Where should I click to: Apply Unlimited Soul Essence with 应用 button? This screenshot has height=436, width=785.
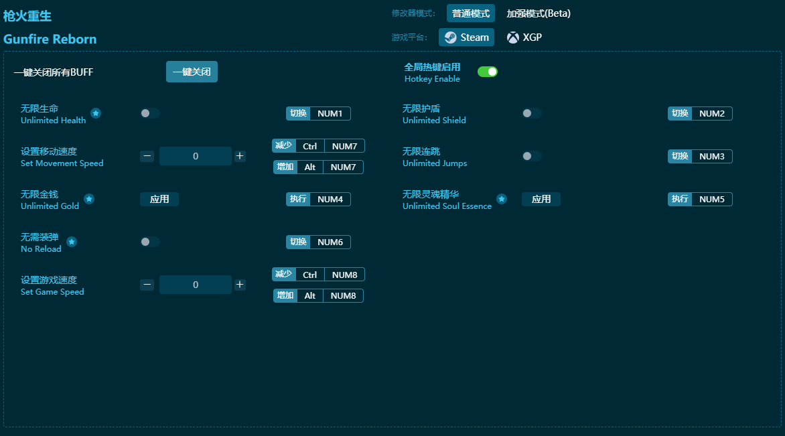[541, 199]
